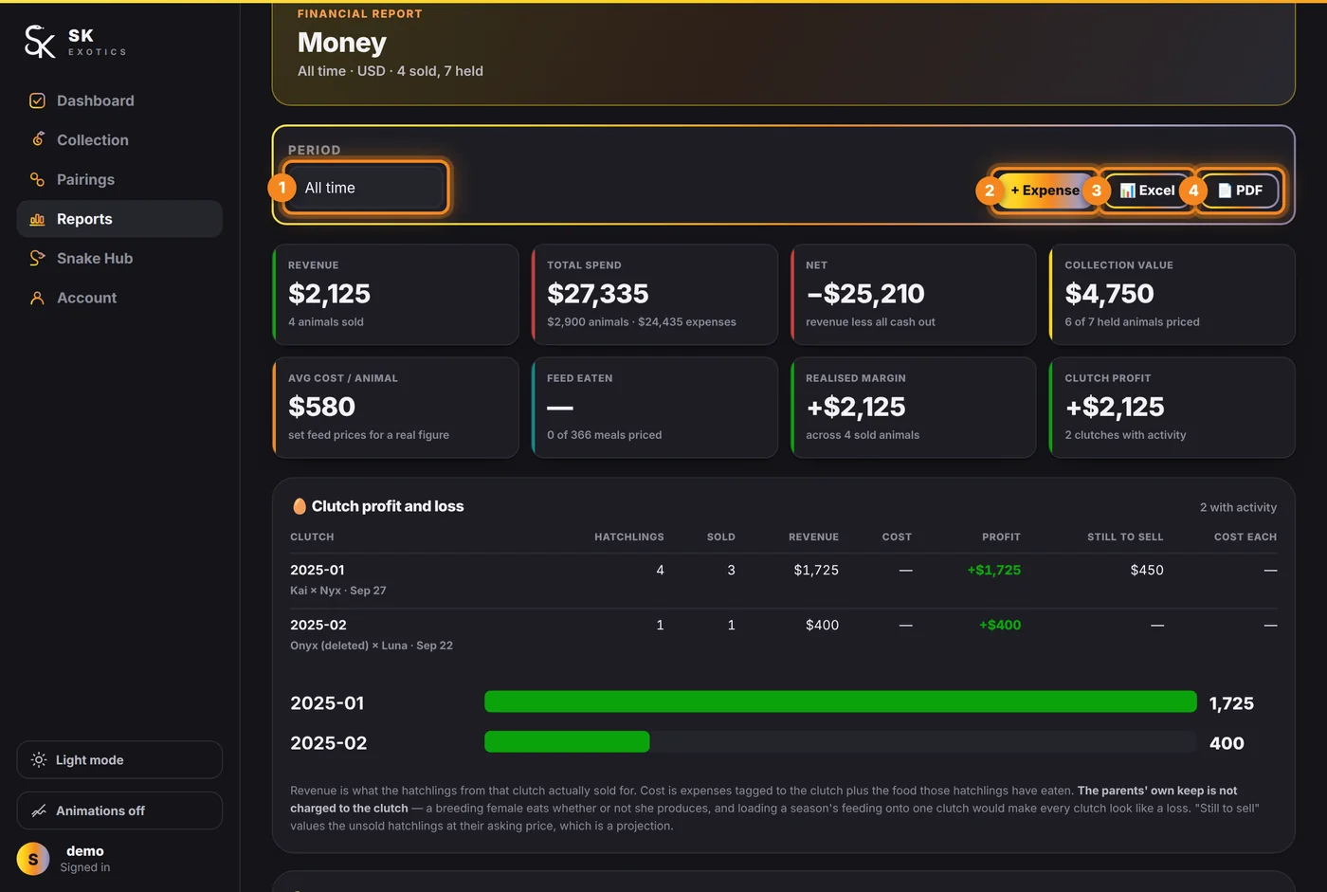The height and width of the screenshot is (892, 1327).
Task: Click the HATCHLINGS column header
Action: (x=629, y=537)
